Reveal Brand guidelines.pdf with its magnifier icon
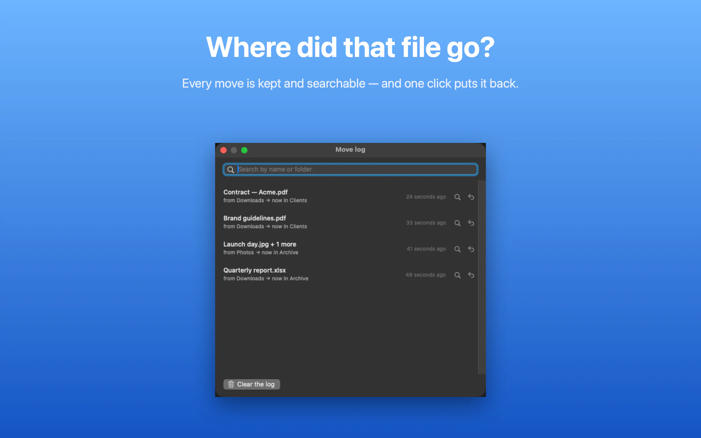 [457, 223]
